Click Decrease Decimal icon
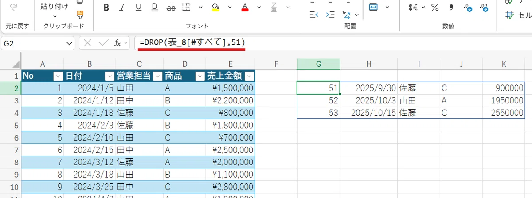Viewport: 532px width, 198px height. click(484, 7)
